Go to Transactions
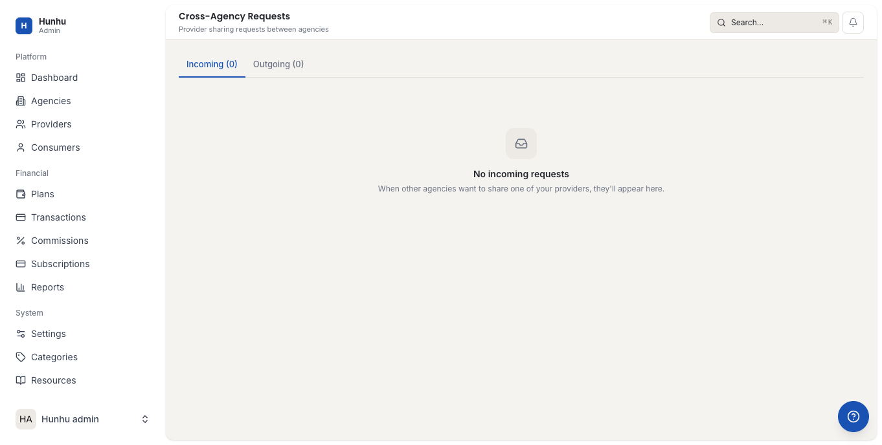Viewport: 882px width, 445px height. [83, 217]
